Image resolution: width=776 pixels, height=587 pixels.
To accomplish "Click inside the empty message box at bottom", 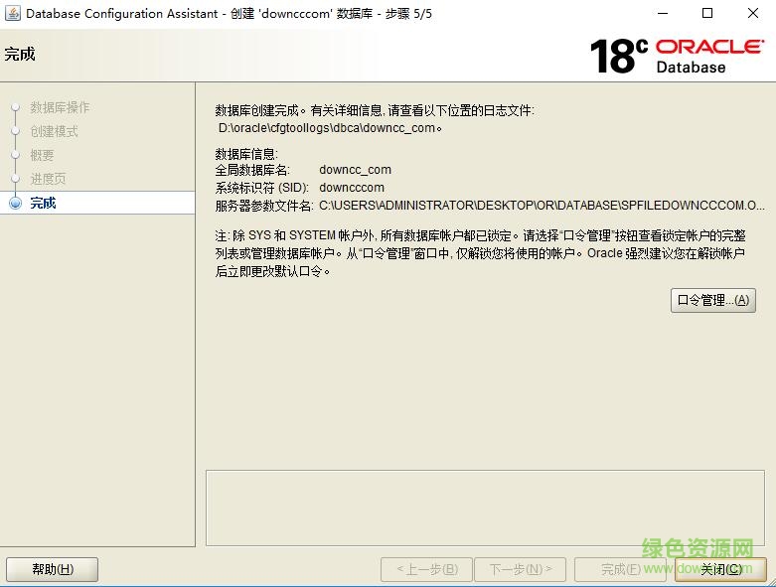I will coord(484,507).
